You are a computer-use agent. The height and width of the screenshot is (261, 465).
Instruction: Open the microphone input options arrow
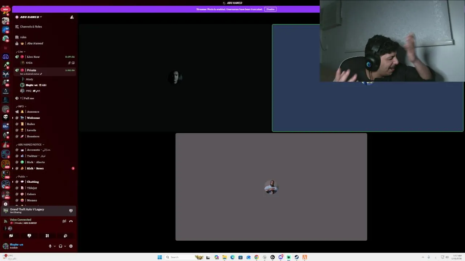click(54, 246)
